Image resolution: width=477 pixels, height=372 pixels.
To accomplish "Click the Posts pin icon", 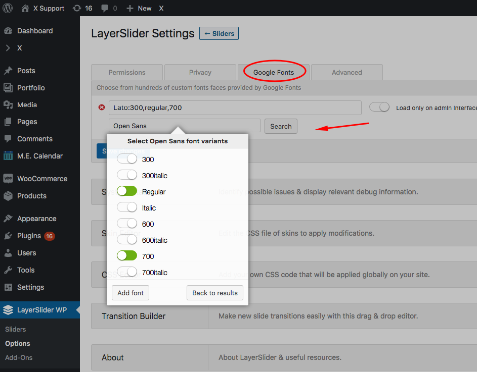I will click(8, 71).
